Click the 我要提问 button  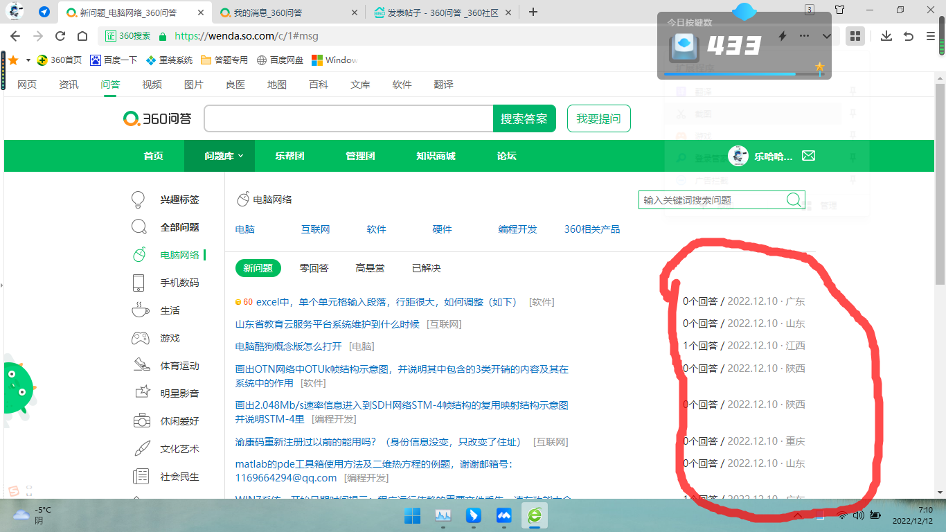coord(599,118)
